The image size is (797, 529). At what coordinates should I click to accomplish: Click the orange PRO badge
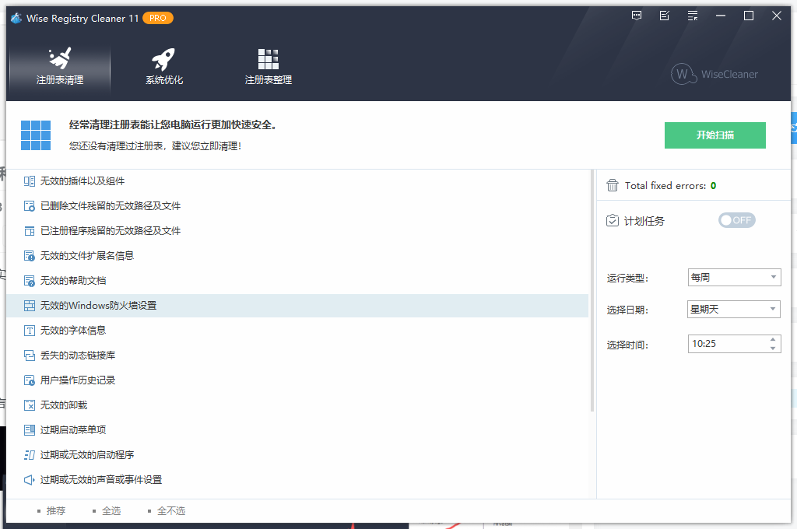pos(157,18)
